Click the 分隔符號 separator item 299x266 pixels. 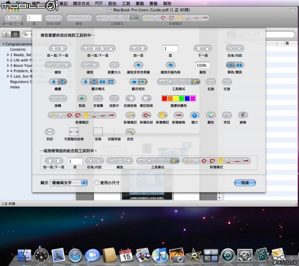114,132
